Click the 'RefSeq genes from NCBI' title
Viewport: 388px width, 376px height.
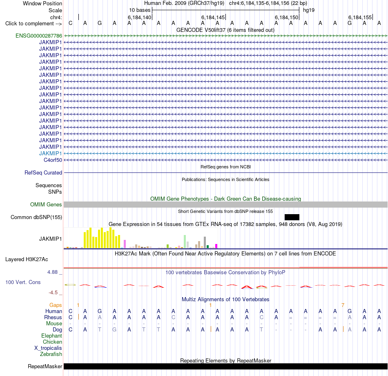pyautogui.click(x=225, y=167)
